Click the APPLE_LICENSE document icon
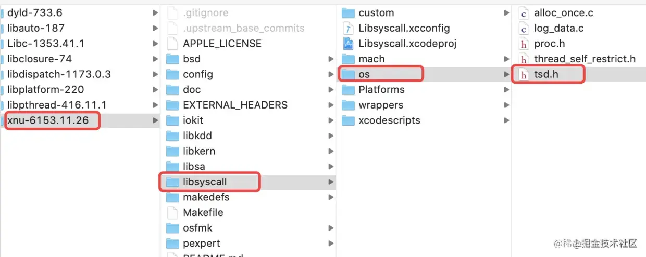This screenshot has width=646, height=257. tap(172, 44)
